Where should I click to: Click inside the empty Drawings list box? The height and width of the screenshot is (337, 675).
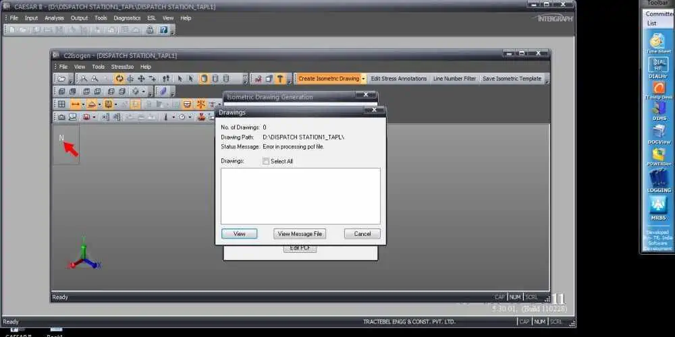point(300,195)
